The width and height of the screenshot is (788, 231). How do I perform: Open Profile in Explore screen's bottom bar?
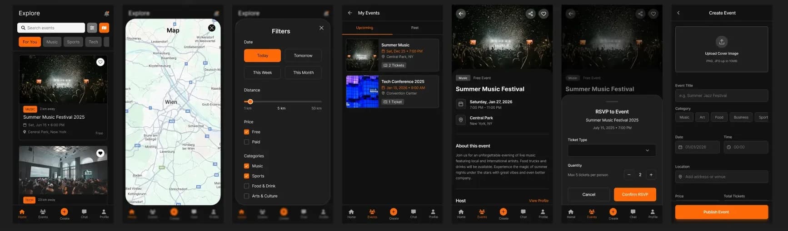[104, 214]
